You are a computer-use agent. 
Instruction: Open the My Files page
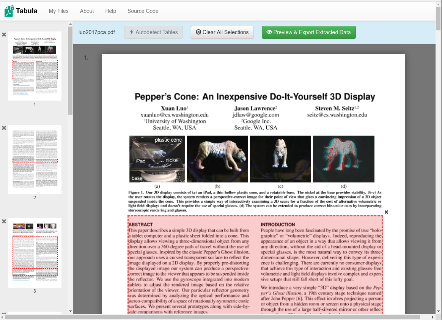click(59, 11)
